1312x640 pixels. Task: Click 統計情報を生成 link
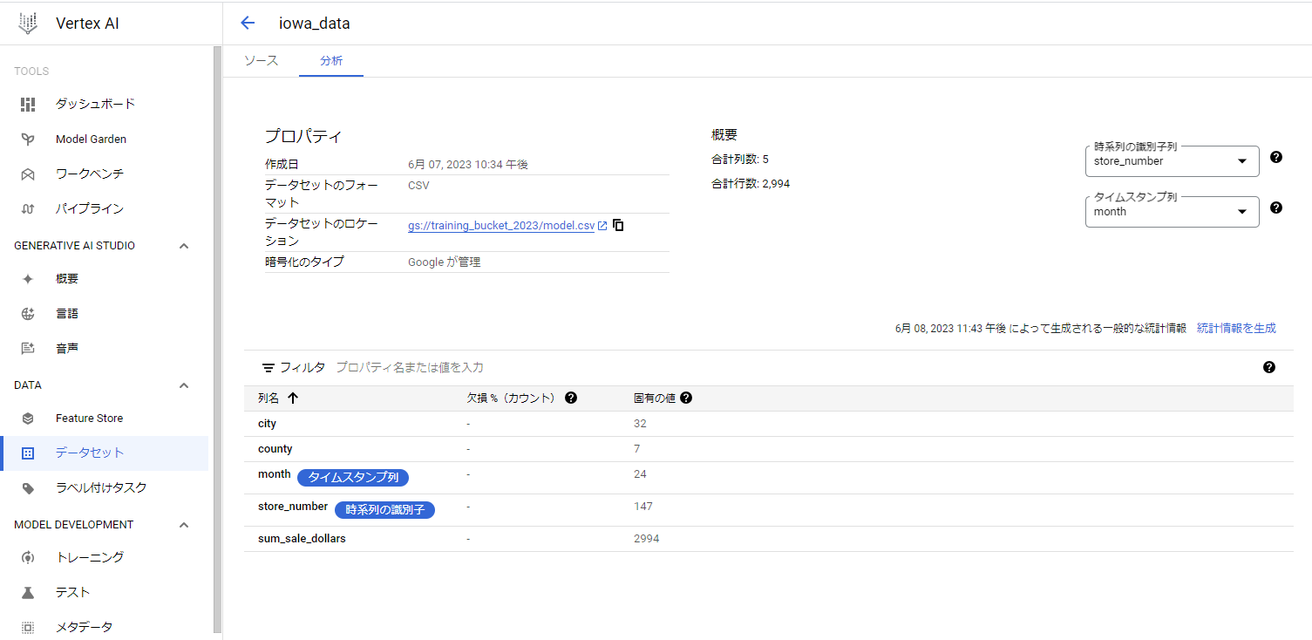(x=1236, y=329)
